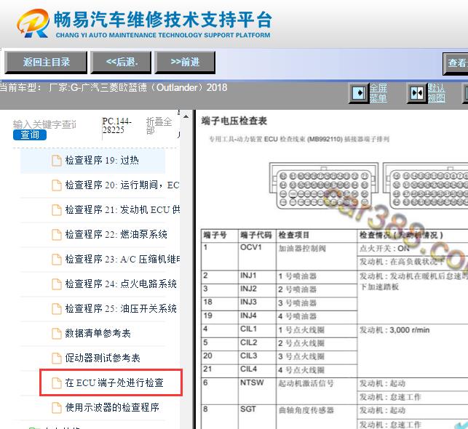Click document icon beside 检查程序 19
The height and width of the screenshot is (429, 468).
(x=57, y=161)
